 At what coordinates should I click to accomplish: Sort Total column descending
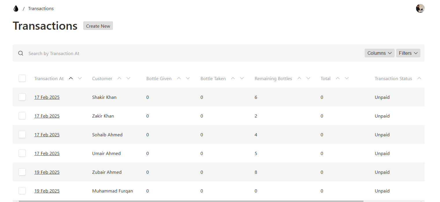point(347,78)
